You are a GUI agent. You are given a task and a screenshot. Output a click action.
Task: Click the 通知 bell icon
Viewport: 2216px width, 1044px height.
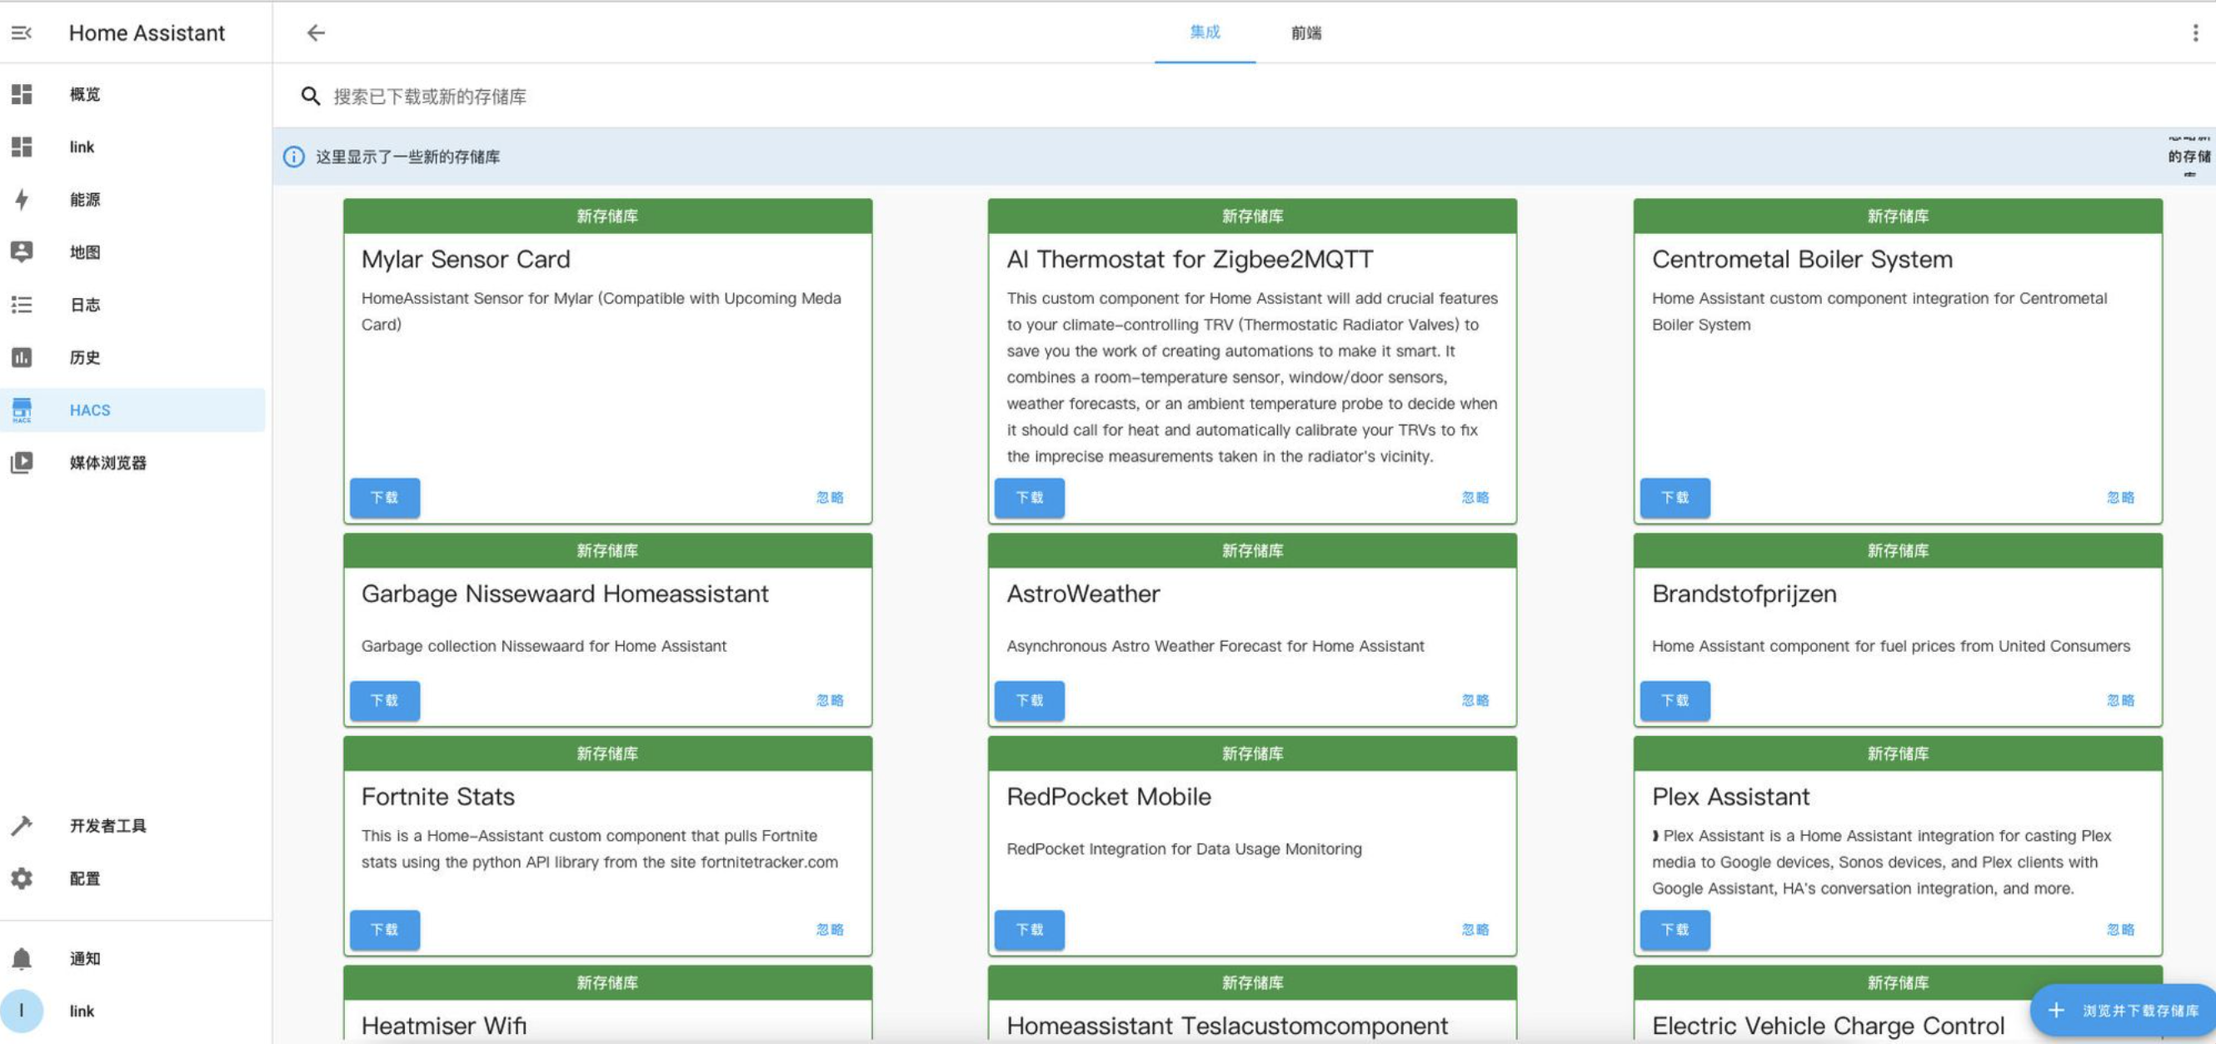point(22,958)
